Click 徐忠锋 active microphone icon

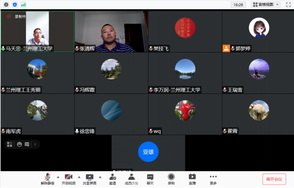(77, 131)
